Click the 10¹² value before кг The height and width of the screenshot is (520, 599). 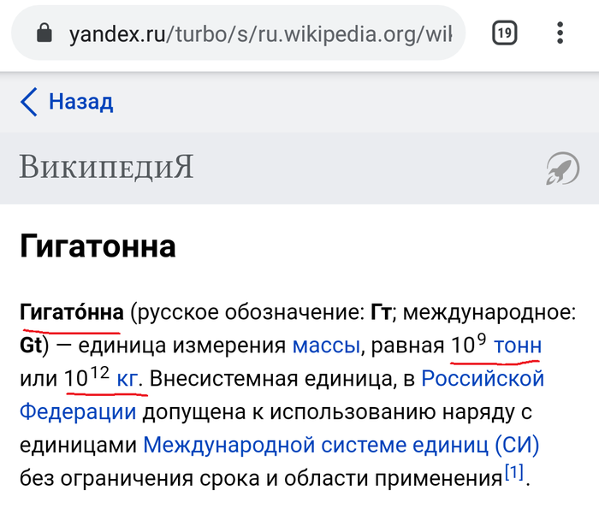pyautogui.click(x=86, y=377)
